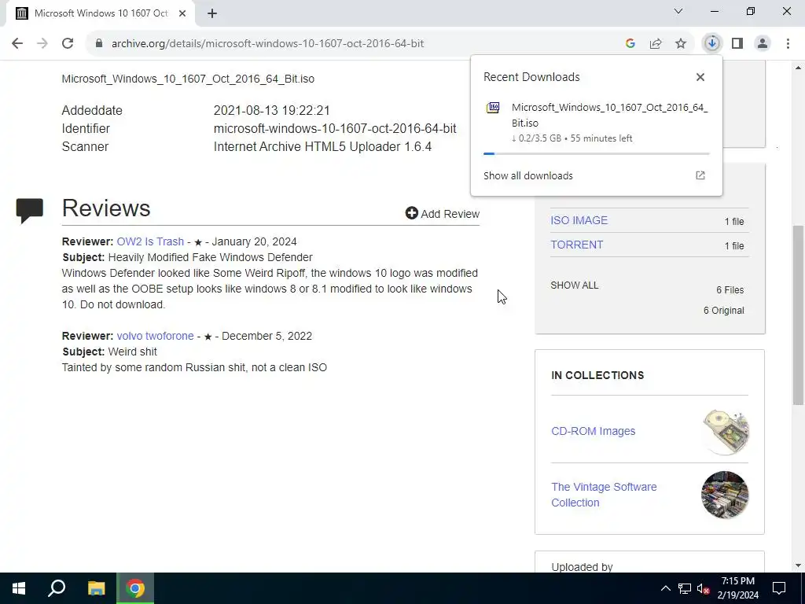Image resolution: width=805 pixels, height=604 pixels.
Task: Click the page vertical scrollbar thumb
Action: click(798, 315)
